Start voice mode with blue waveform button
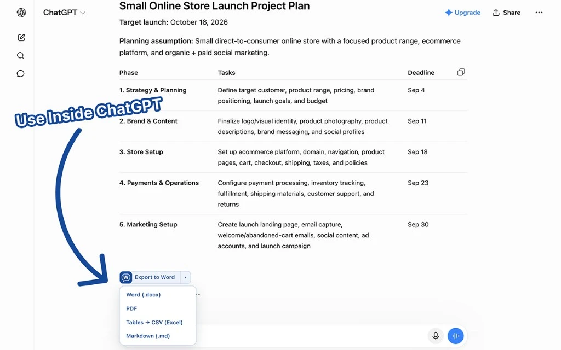 pyautogui.click(x=455, y=336)
